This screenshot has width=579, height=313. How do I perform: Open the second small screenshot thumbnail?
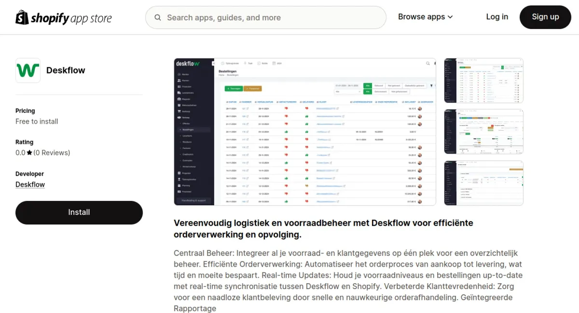pyautogui.click(x=483, y=132)
